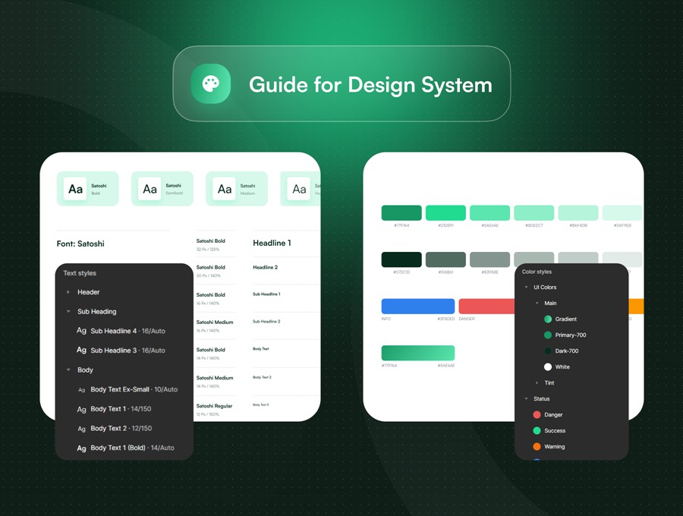Collapse the Sub Heading group
The height and width of the screenshot is (516, 683).
tap(68, 312)
